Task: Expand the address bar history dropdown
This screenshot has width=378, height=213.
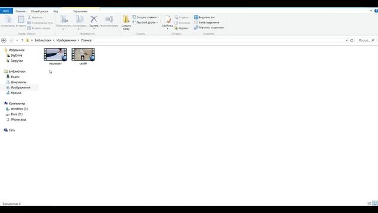Action: pyautogui.click(x=347, y=40)
